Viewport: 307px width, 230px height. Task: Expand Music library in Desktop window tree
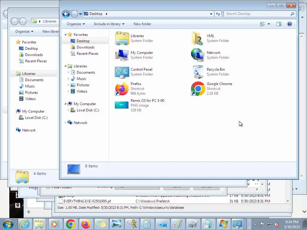click(x=68, y=79)
